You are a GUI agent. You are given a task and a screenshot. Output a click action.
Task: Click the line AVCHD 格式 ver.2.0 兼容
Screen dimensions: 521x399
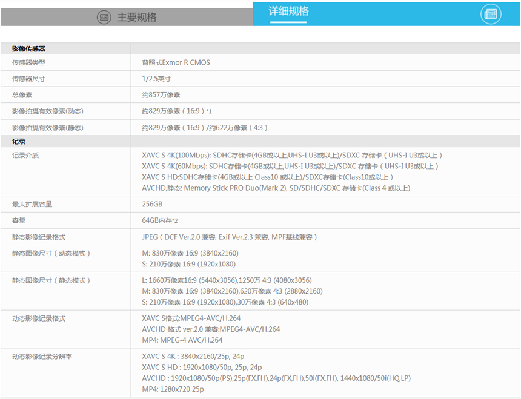[x=211, y=329]
